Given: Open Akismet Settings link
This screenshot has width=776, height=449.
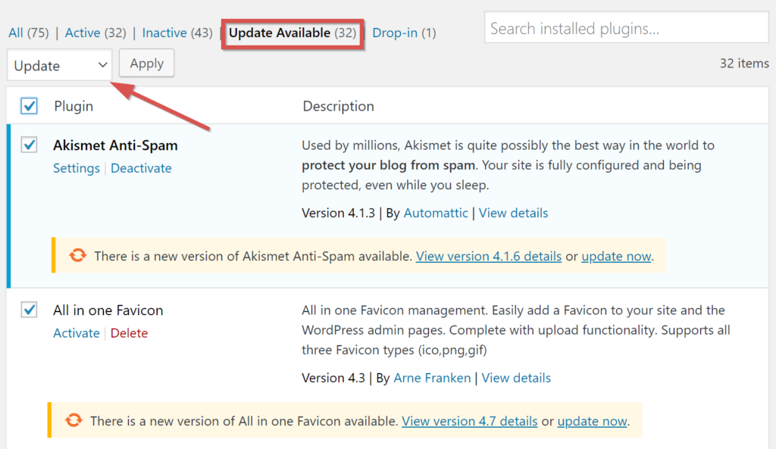Looking at the screenshot, I should coord(77,168).
